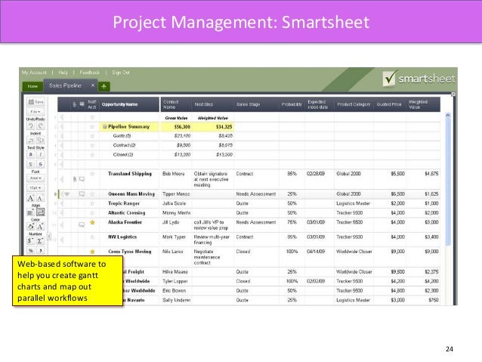
Task: Open the File dropdown menu
Action: (x=36, y=112)
